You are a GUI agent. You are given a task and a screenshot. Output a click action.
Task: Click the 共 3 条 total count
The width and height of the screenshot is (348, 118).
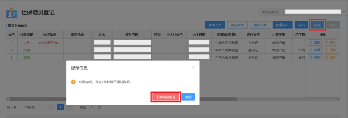pos(12,107)
